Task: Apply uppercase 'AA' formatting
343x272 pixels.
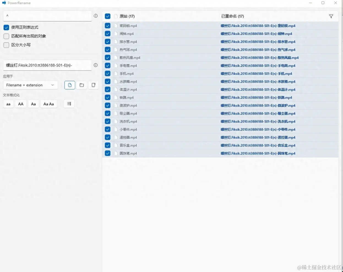Action: 21,104
